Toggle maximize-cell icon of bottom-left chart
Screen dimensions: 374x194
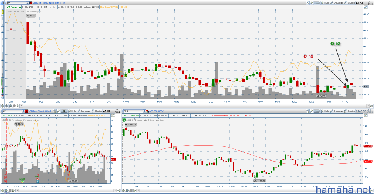coord(113,115)
